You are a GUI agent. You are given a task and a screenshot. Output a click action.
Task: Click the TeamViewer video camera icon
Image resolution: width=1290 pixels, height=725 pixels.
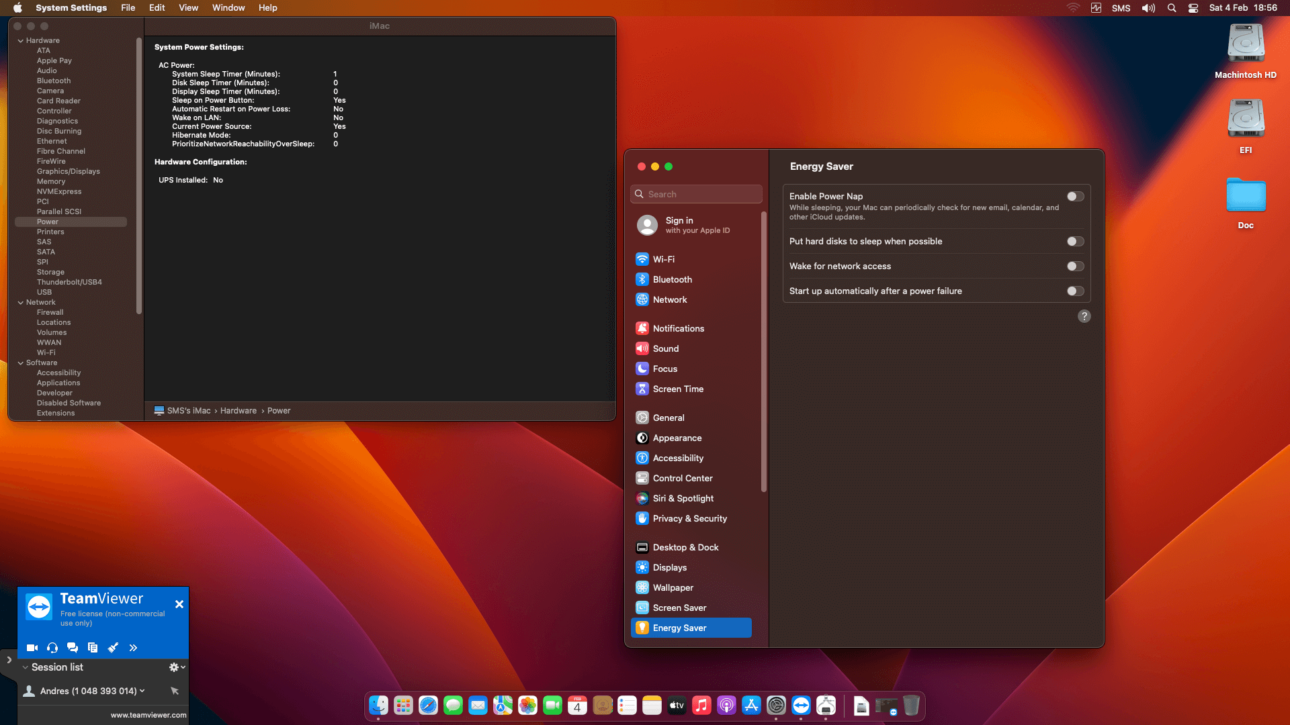click(x=32, y=648)
